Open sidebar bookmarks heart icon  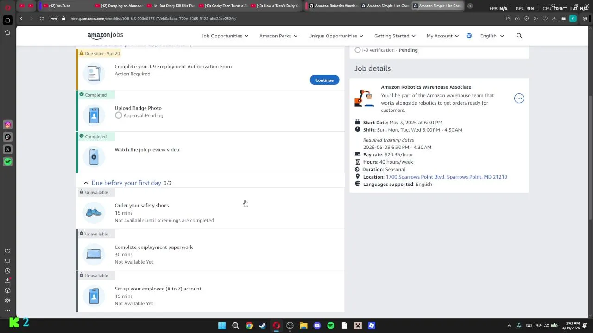(x=7, y=251)
